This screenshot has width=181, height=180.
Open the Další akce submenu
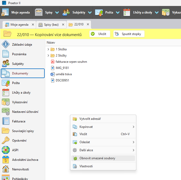[x=103, y=150]
